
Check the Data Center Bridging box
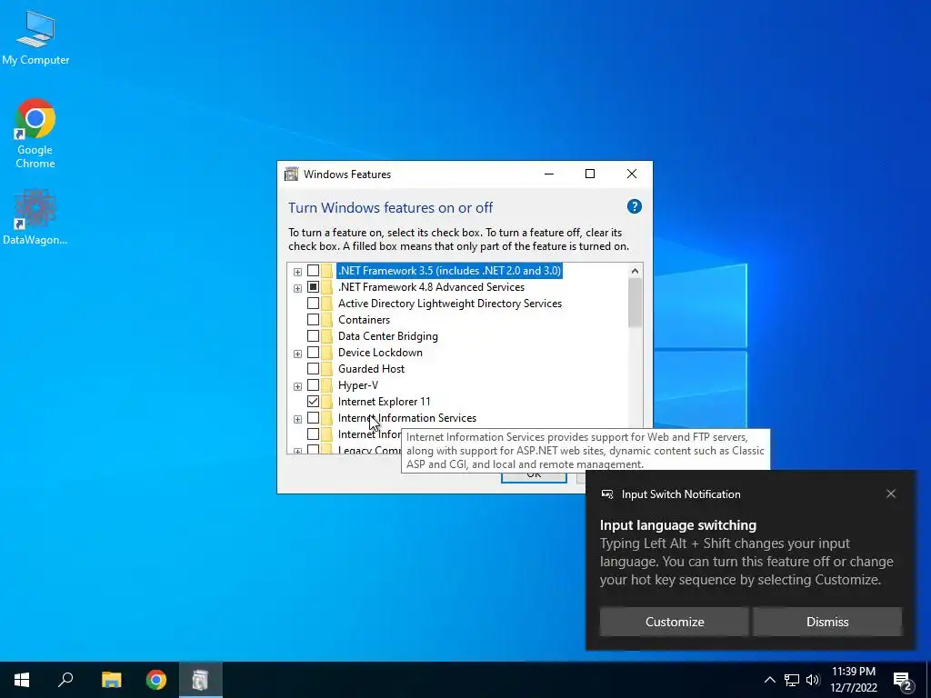(313, 336)
